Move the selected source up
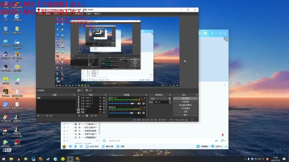 pyautogui.click(x=92, y=116)
